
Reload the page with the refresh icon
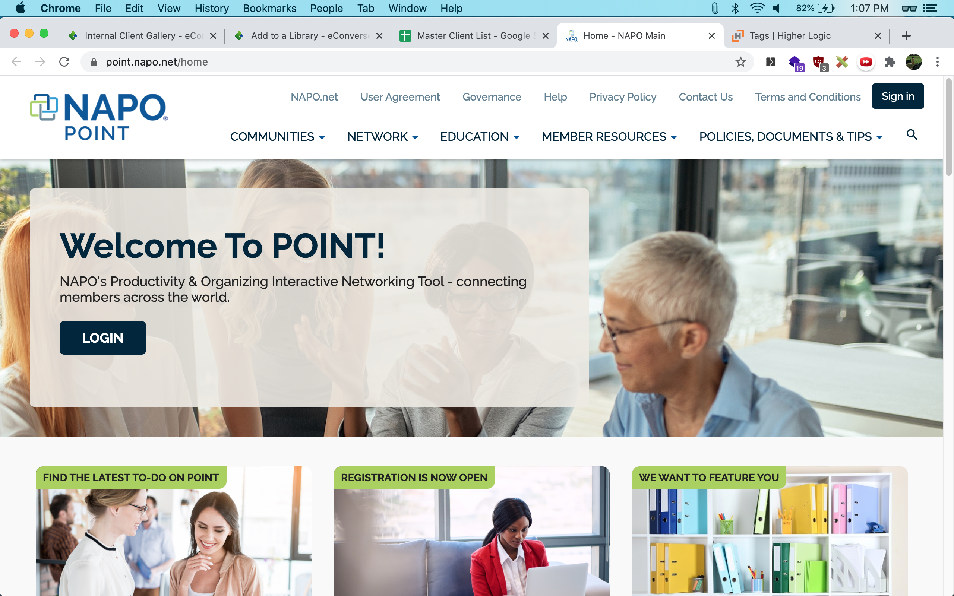(64, 62)
